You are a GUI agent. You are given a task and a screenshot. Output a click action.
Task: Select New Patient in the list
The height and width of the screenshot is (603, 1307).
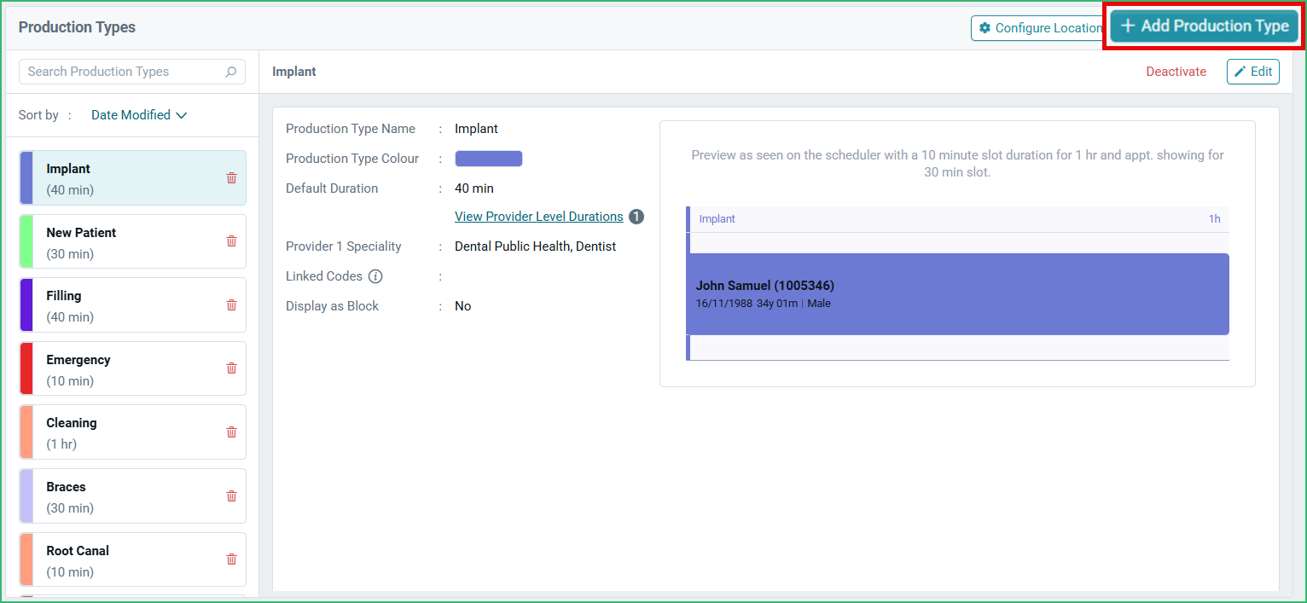click(x=132, y=241)
